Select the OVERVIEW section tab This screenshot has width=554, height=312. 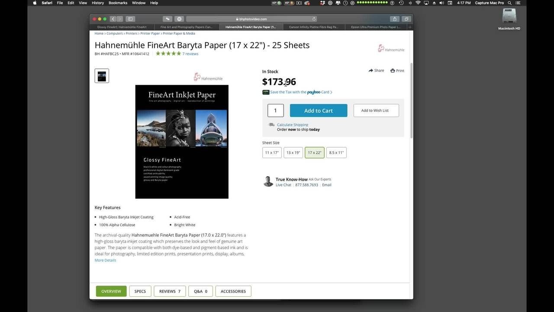pos(111,291)
